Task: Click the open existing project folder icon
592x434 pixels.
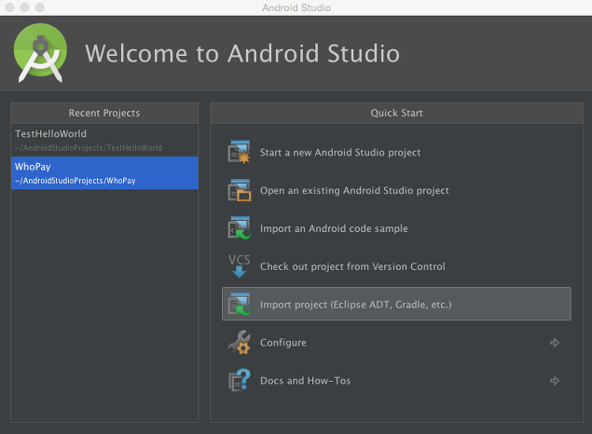Action: [x=239, y=190]
